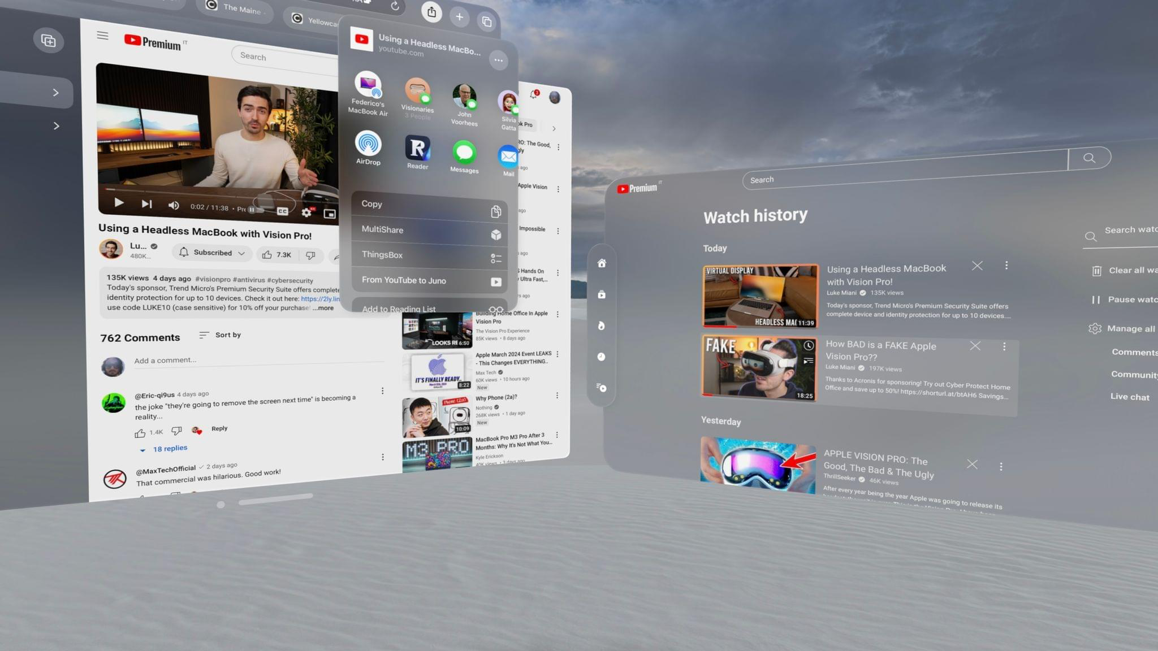Mute the video volume

click(x=174, y=205)
